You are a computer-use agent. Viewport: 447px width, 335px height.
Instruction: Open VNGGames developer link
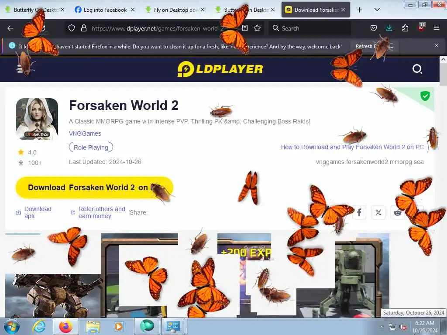pyautogui.click(x=85, y=133)
